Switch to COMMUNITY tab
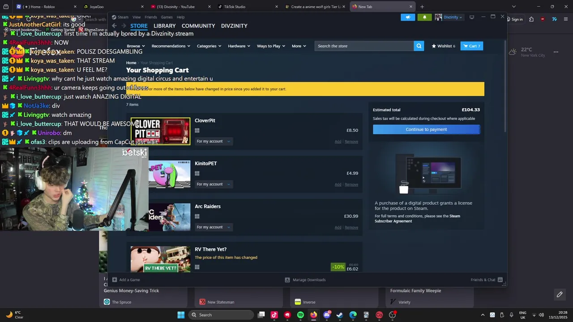 coord(198,26)
